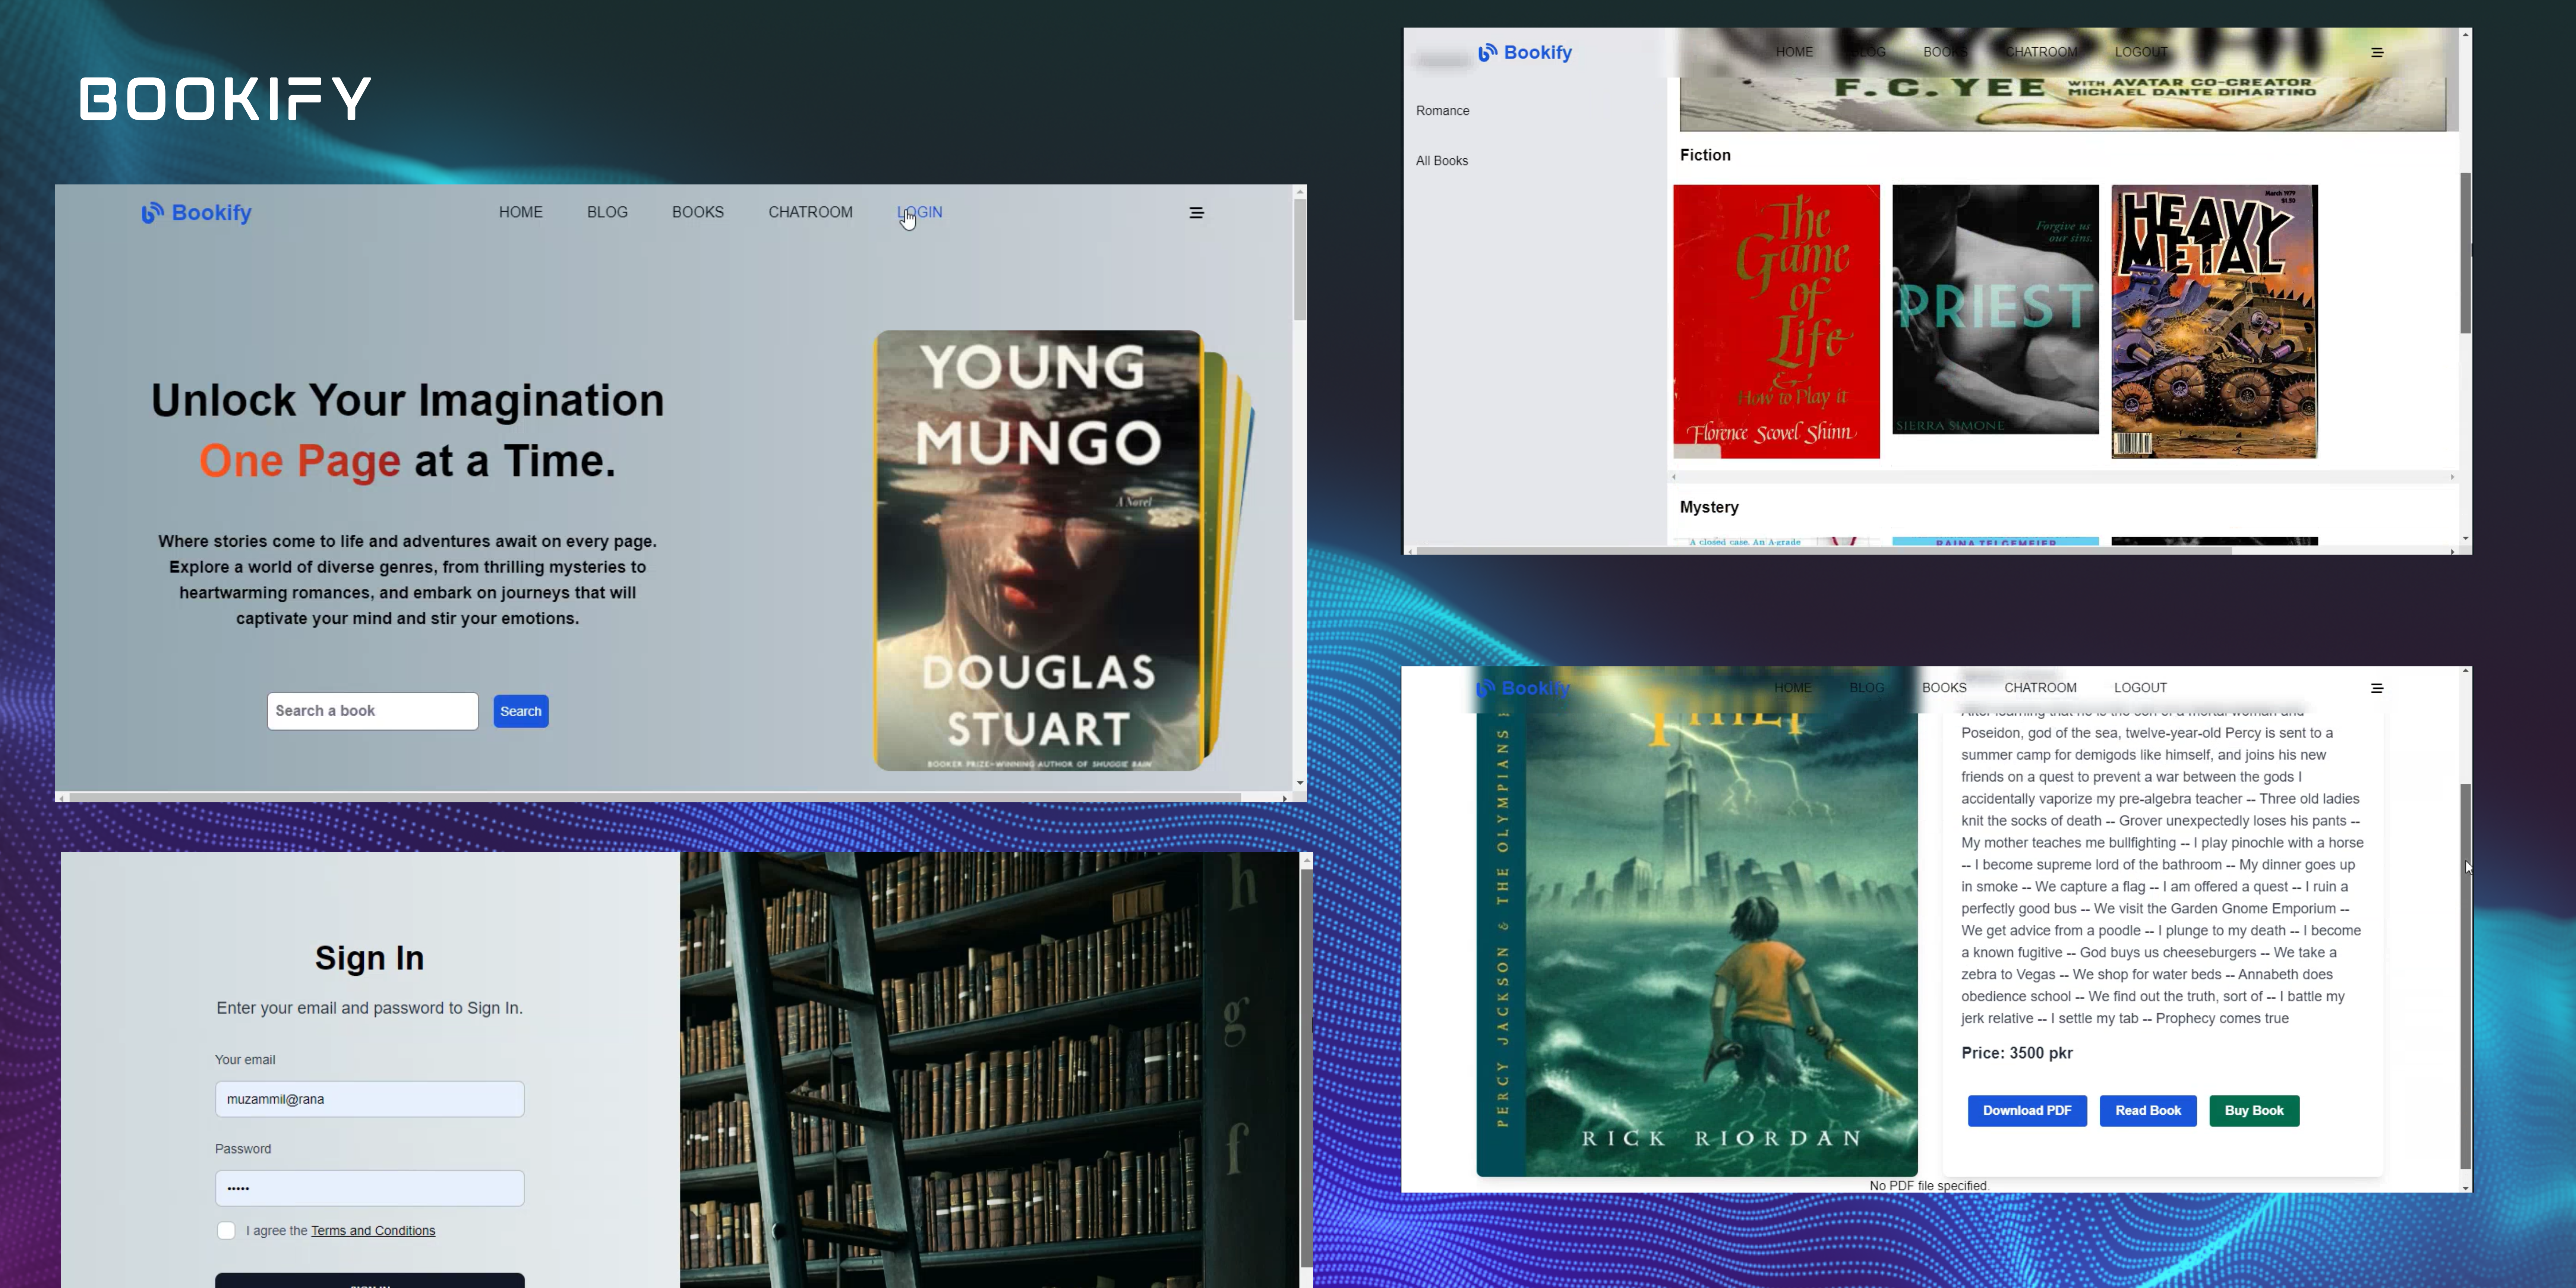2576x1288 pixels.
Task: Open BLOG in the home page navbar
Action: (x=607, y=212)
